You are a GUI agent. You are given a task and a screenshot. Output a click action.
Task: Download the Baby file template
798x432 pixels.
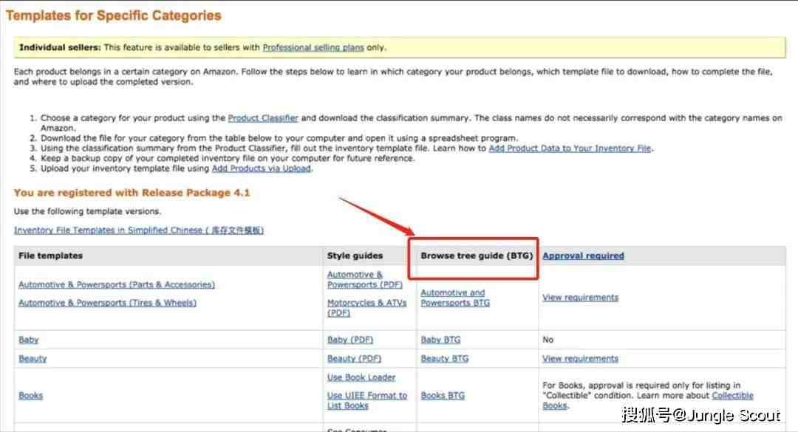[x=29, y=340]
